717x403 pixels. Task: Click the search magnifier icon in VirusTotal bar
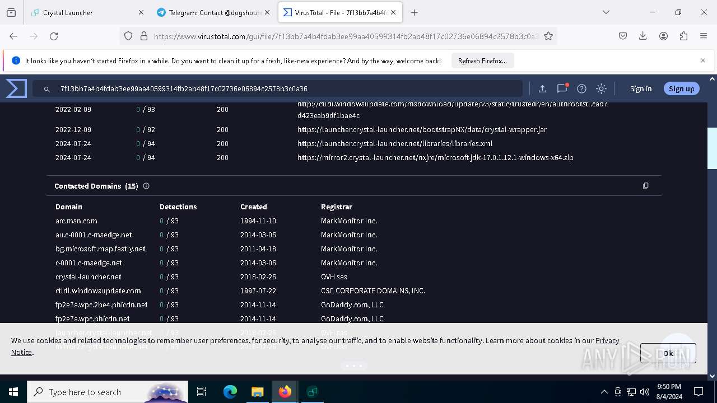[x=47, y=89]
